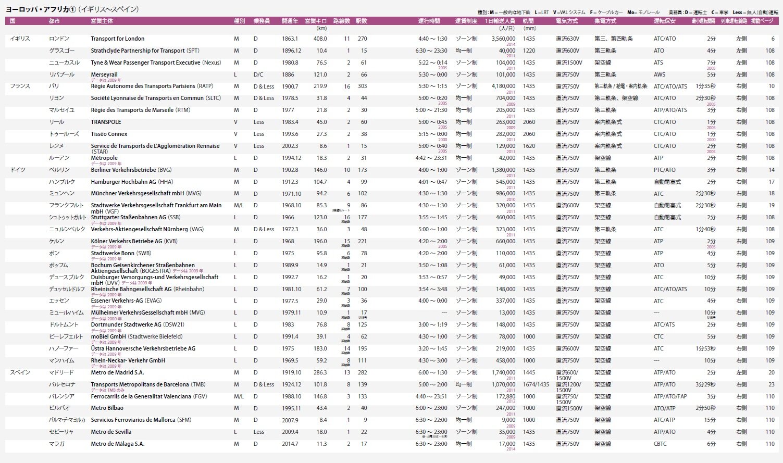Select the "集電方式" column header
Viewport: 783px width, 463px height.
[x=605, y=21]
